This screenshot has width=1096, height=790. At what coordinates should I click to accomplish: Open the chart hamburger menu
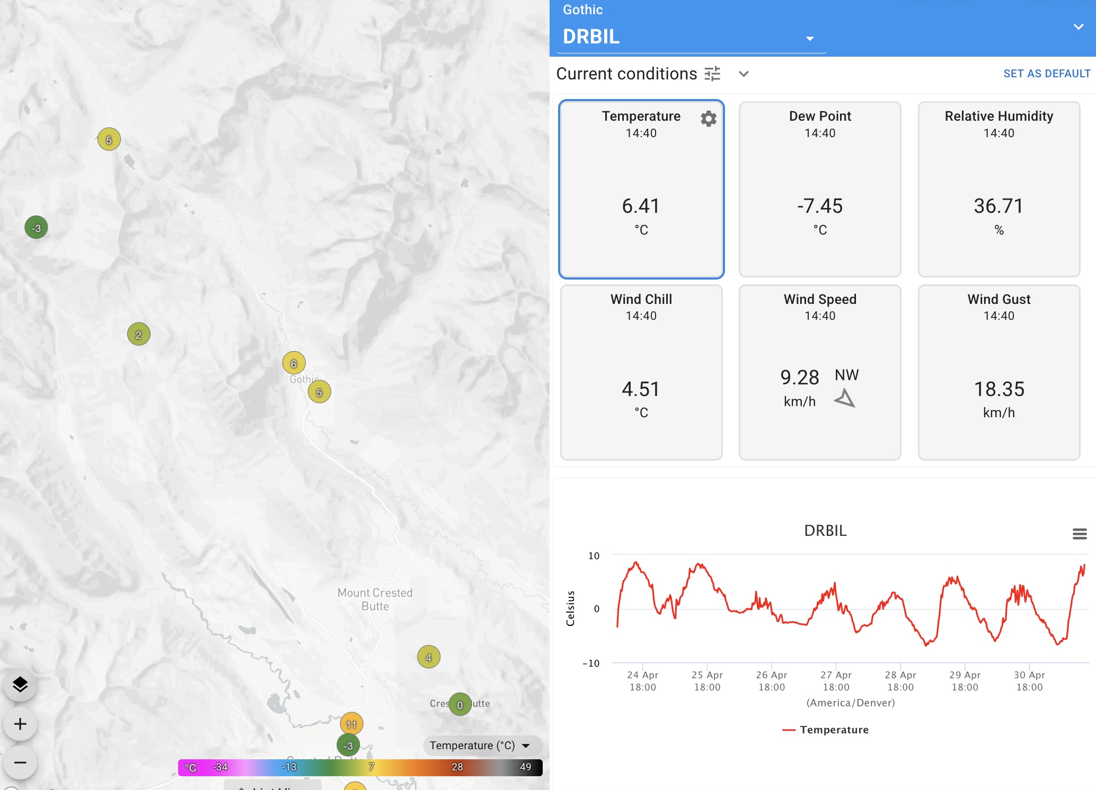(x=1080, y=534)
